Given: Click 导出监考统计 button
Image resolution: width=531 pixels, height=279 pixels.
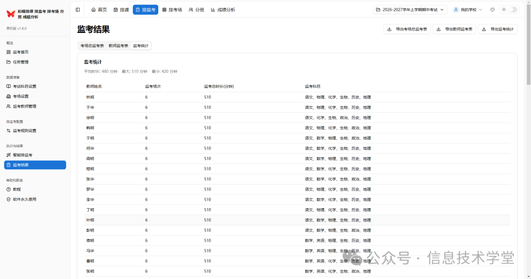Looking at the screenshot, I should click(498, 29).
